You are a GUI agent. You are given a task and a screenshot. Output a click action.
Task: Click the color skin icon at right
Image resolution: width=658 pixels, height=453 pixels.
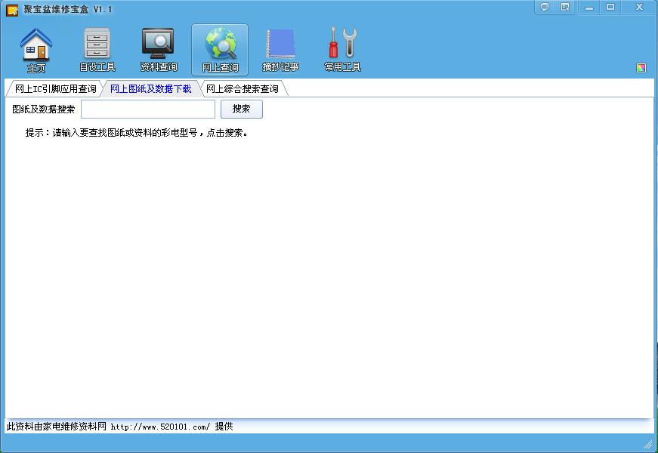click(x=641, y=68)
